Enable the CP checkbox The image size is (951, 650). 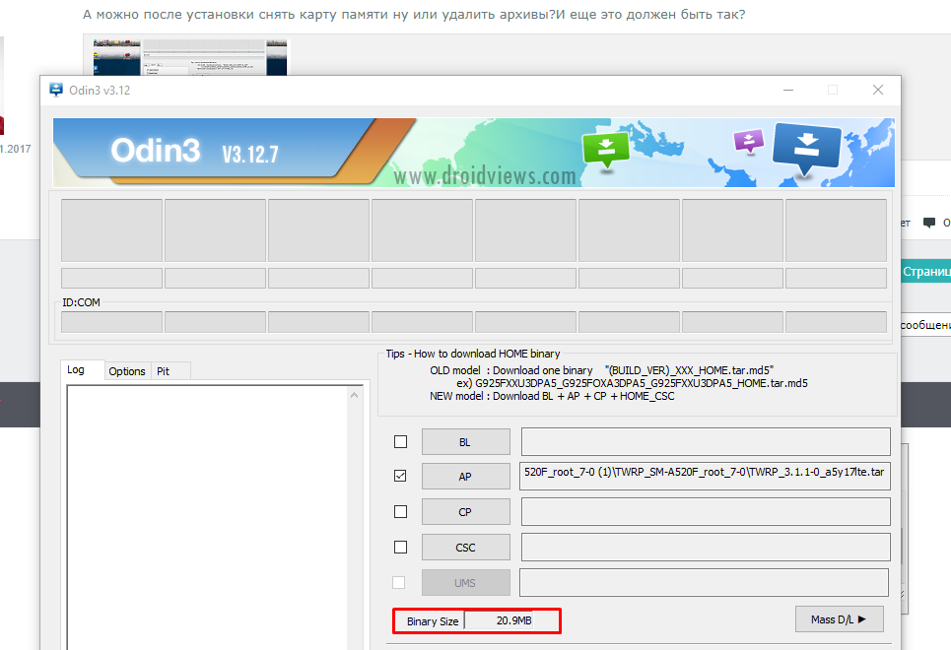400,512
